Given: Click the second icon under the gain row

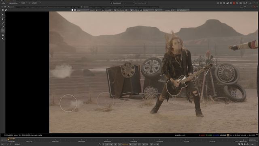Looking at the screenshot, I should click(x=6, y=10).
